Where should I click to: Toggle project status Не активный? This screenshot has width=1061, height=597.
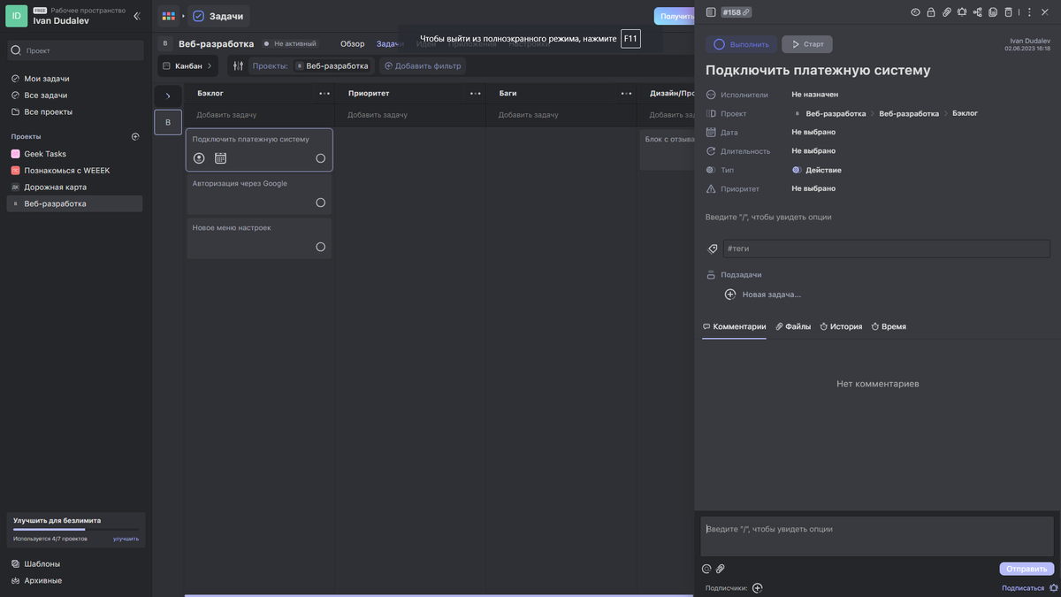tap(290, 43)
